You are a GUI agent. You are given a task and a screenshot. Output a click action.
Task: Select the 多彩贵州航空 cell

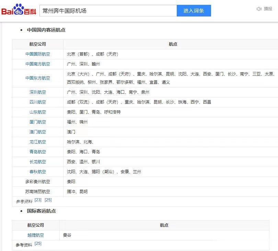pyautogui.click(x=38, y=181)
